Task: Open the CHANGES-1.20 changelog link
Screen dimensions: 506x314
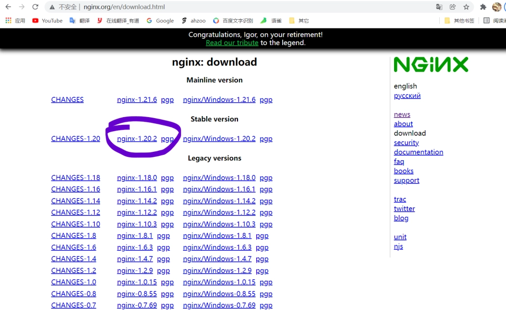Action: pyautogui.click(x=76, y=139)
